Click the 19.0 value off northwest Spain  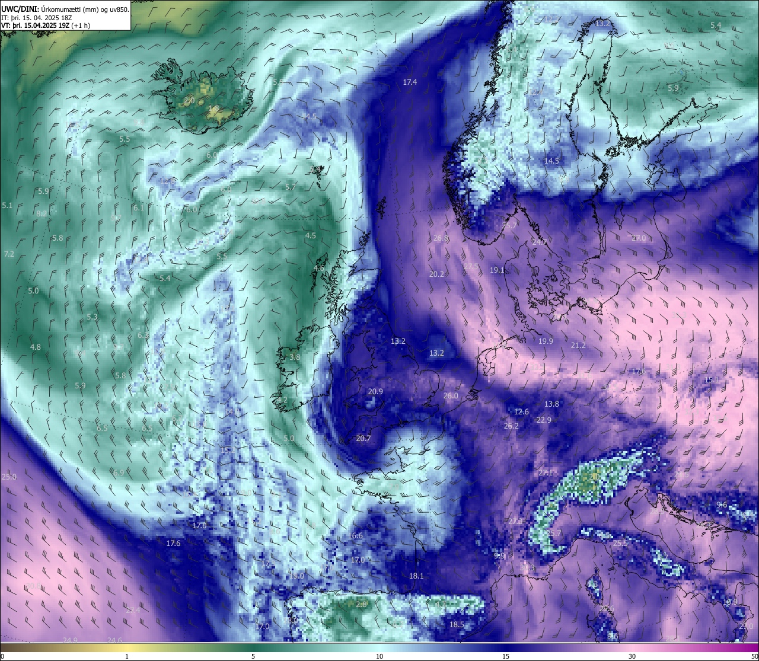coord(296,576)
